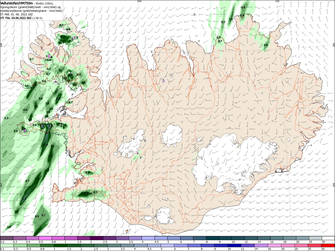335x251 pixels.
Task: Select lower rain scale swatch between 6 and 7
Action: pos(181,246)
